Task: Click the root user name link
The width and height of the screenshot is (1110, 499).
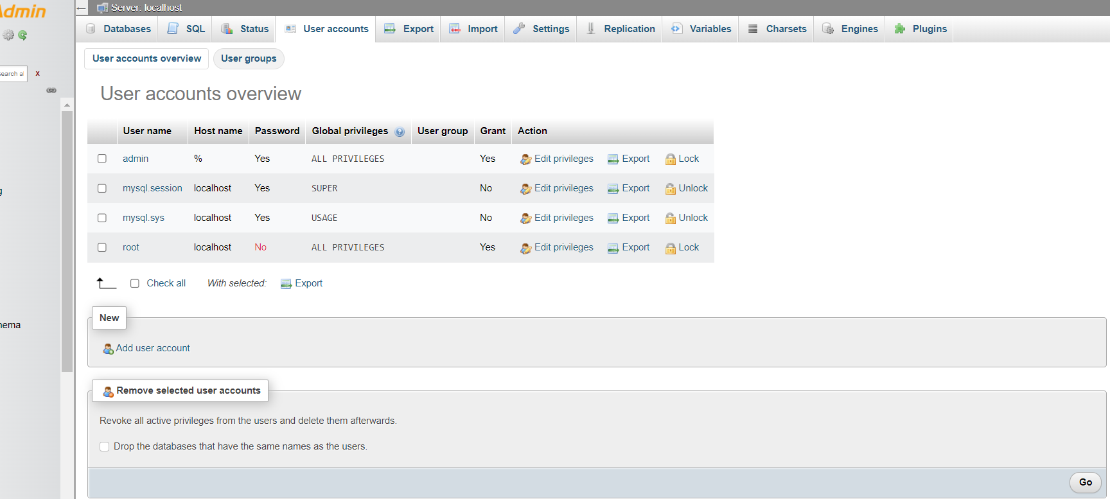Action: 130,247
